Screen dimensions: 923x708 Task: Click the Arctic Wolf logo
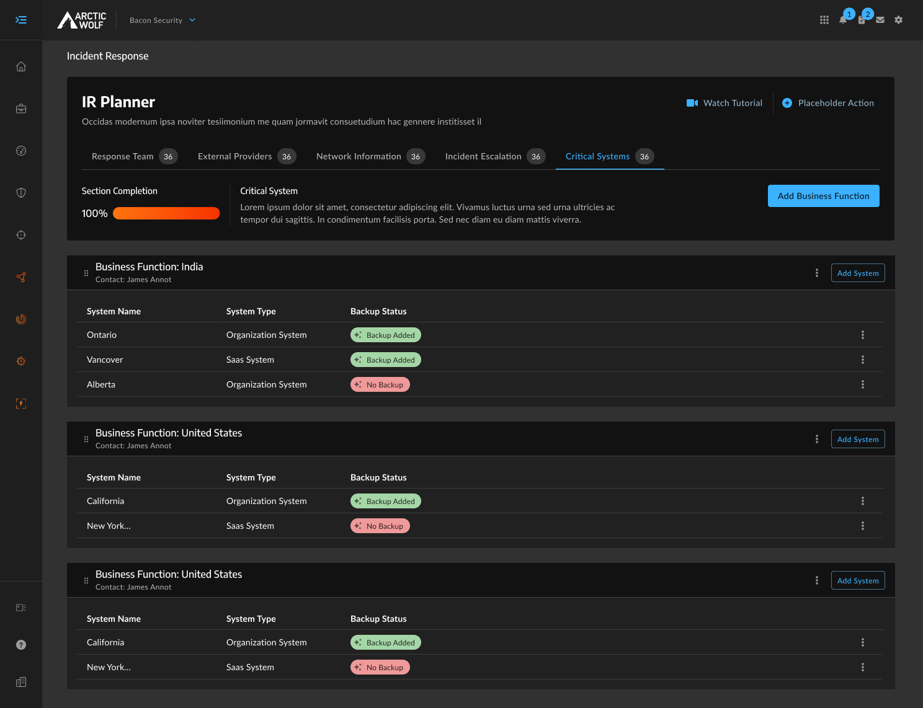point(82,20)
